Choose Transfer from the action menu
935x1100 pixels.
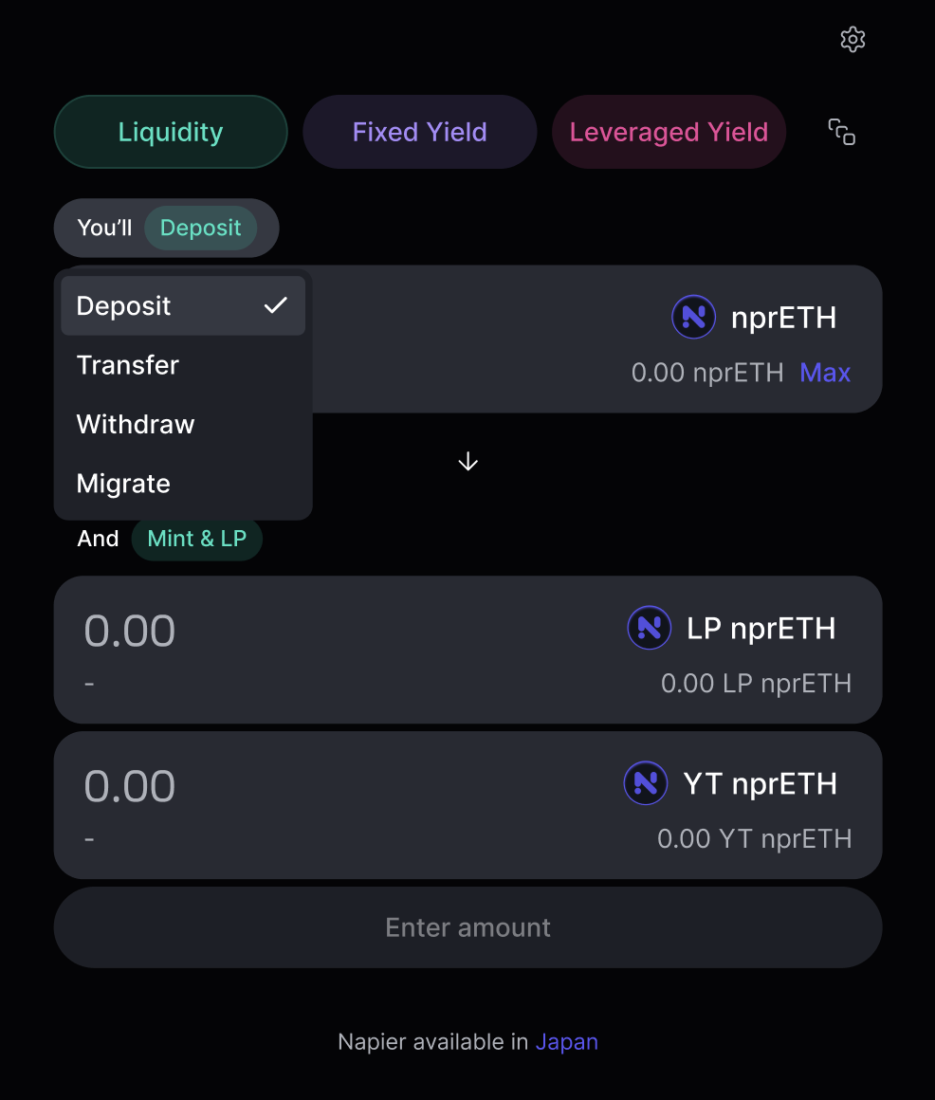(x=128, y=365)
